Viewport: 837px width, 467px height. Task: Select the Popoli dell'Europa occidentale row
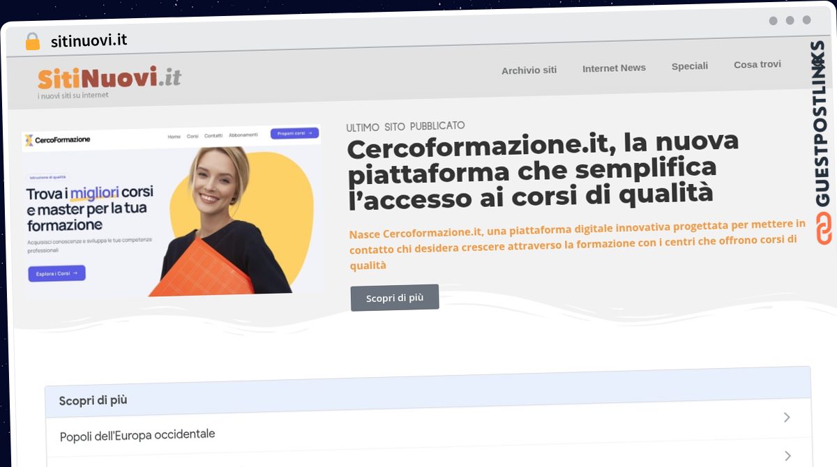(428, 427)
